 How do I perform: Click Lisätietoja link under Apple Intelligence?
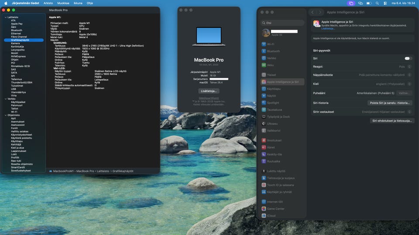tap(328, 29)
